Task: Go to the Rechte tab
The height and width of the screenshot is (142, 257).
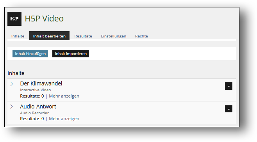Action: click(x=141, y=36)
